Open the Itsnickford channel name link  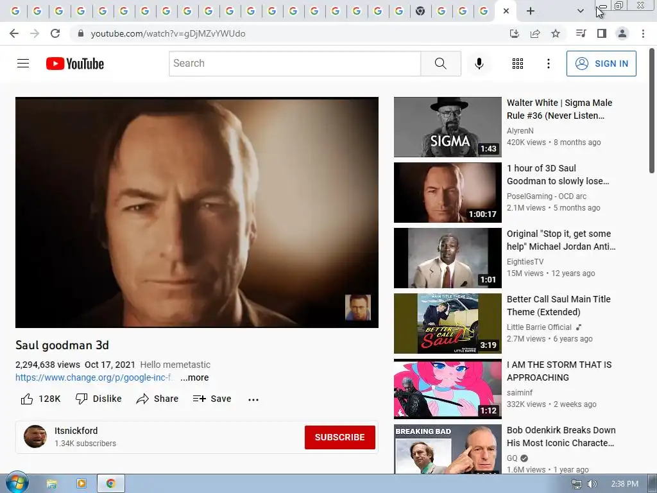(x=76, y=431)
